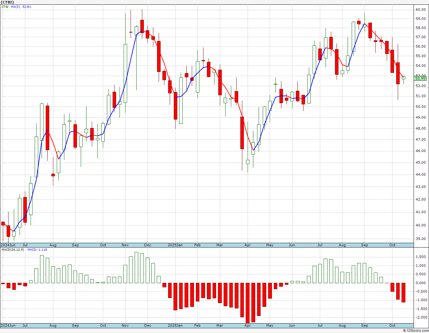This screenshot has width=429, height=333.
Task: Click the 46.00 price axis label
Action: [421, 151]
